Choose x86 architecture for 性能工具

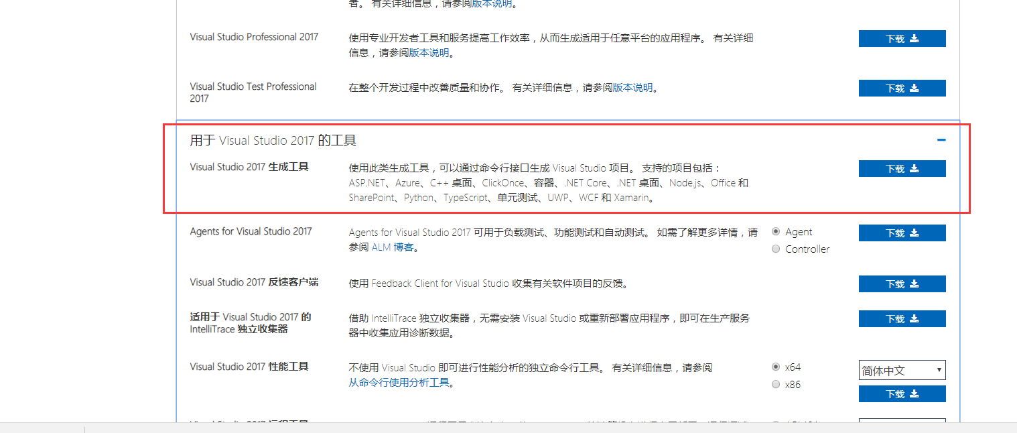point(776,385)
